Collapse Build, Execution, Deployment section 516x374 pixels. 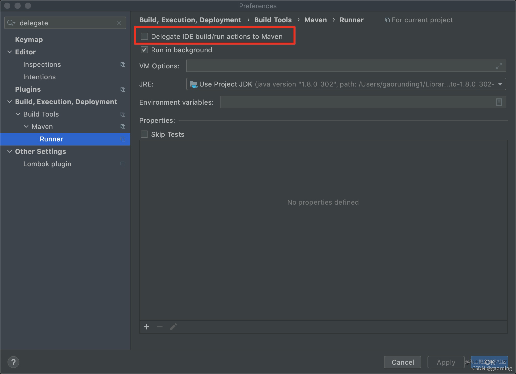click(x=10, y=102)
